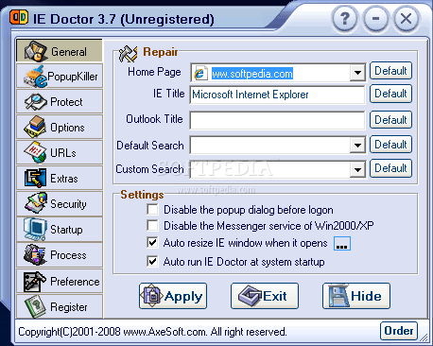Click the General sidebar icon
The width and height of the screenshot is (433, 346).
coord(36,51)
